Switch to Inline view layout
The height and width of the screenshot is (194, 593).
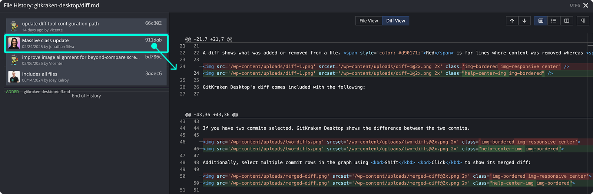coord(553,21)
